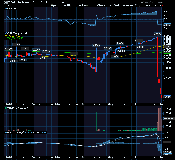
Task: Click the 4.8400 price annotation
Action: coord(120,43)
